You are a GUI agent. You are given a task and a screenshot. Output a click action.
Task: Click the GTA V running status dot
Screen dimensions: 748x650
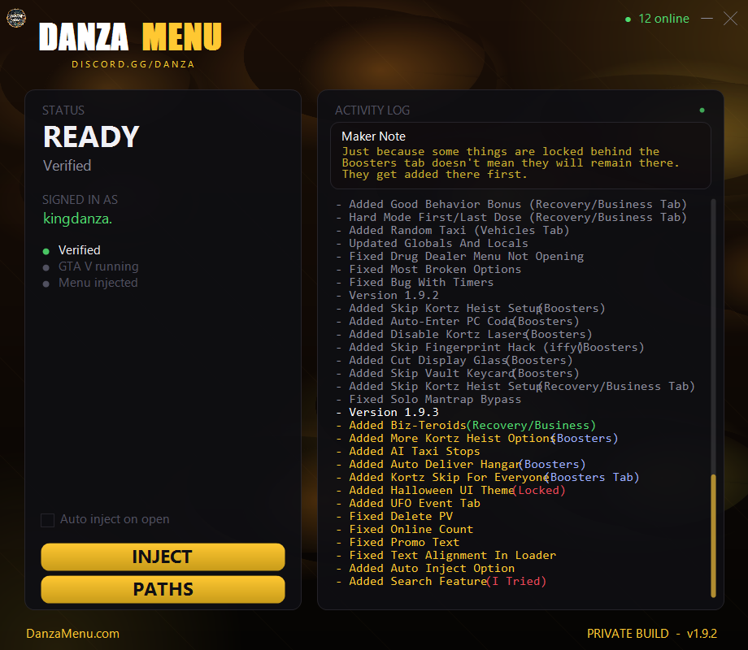pos(46,267)
